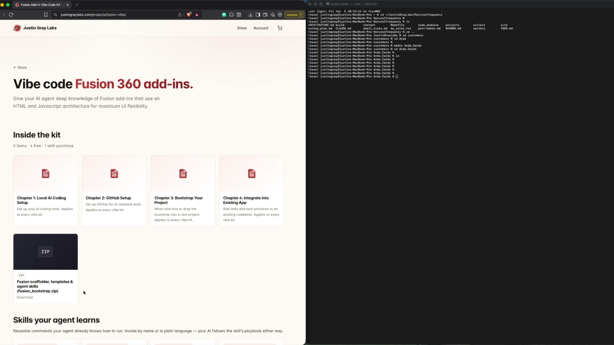614x345 pixels.
Task: Open the Brave Shields lion icon
Action: (x=189, y=15)
